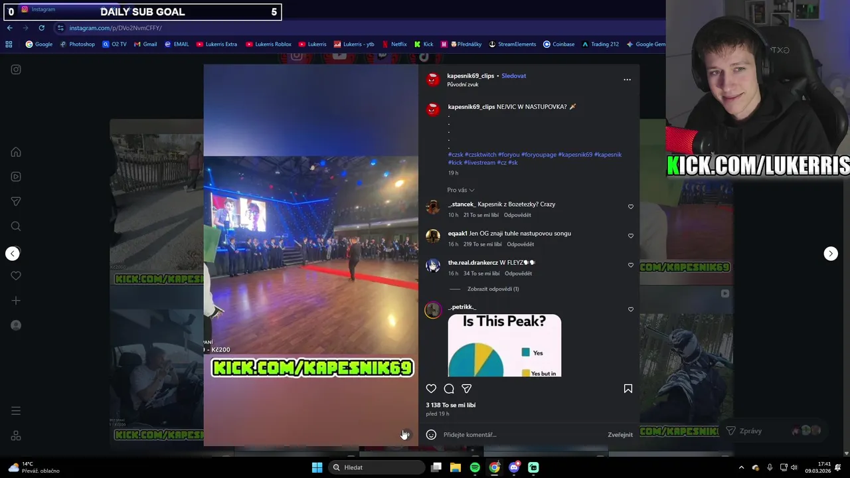The height and width of the screenshot is (478, 850).
Task: Click the Create plus icon in sidebar
Action: (x=16, y=301)
